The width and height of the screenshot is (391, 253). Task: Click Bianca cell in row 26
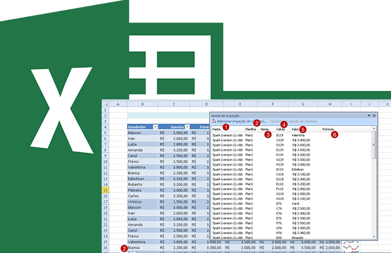pyautogui.click(x=143, y=248)
